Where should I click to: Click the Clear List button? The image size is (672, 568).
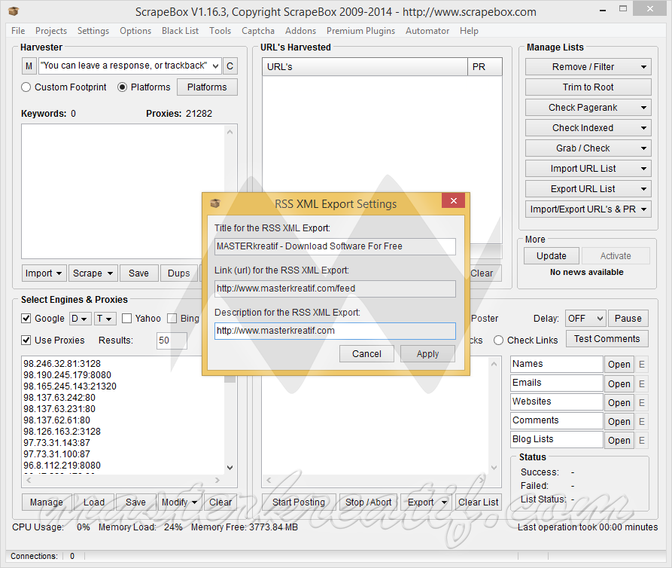click(x=478, y=502)
